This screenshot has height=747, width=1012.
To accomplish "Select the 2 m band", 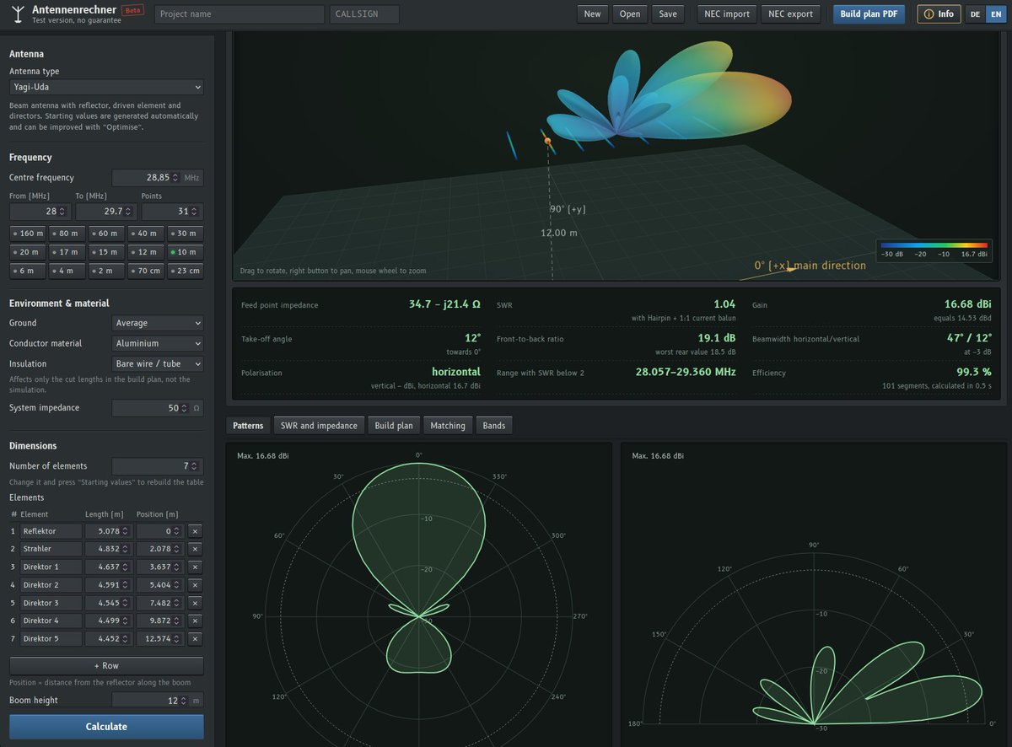I will (107, 271).
